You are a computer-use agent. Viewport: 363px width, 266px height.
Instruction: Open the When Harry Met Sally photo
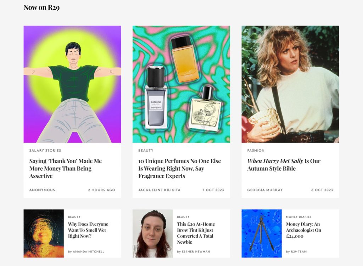(290, 84)
